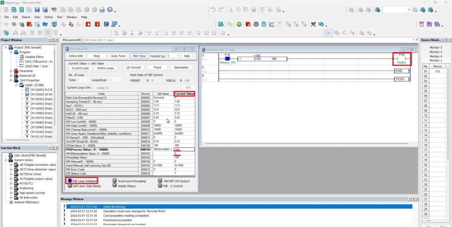Open the Trend view button
The image size is (452, 227).
pos(157,67)
